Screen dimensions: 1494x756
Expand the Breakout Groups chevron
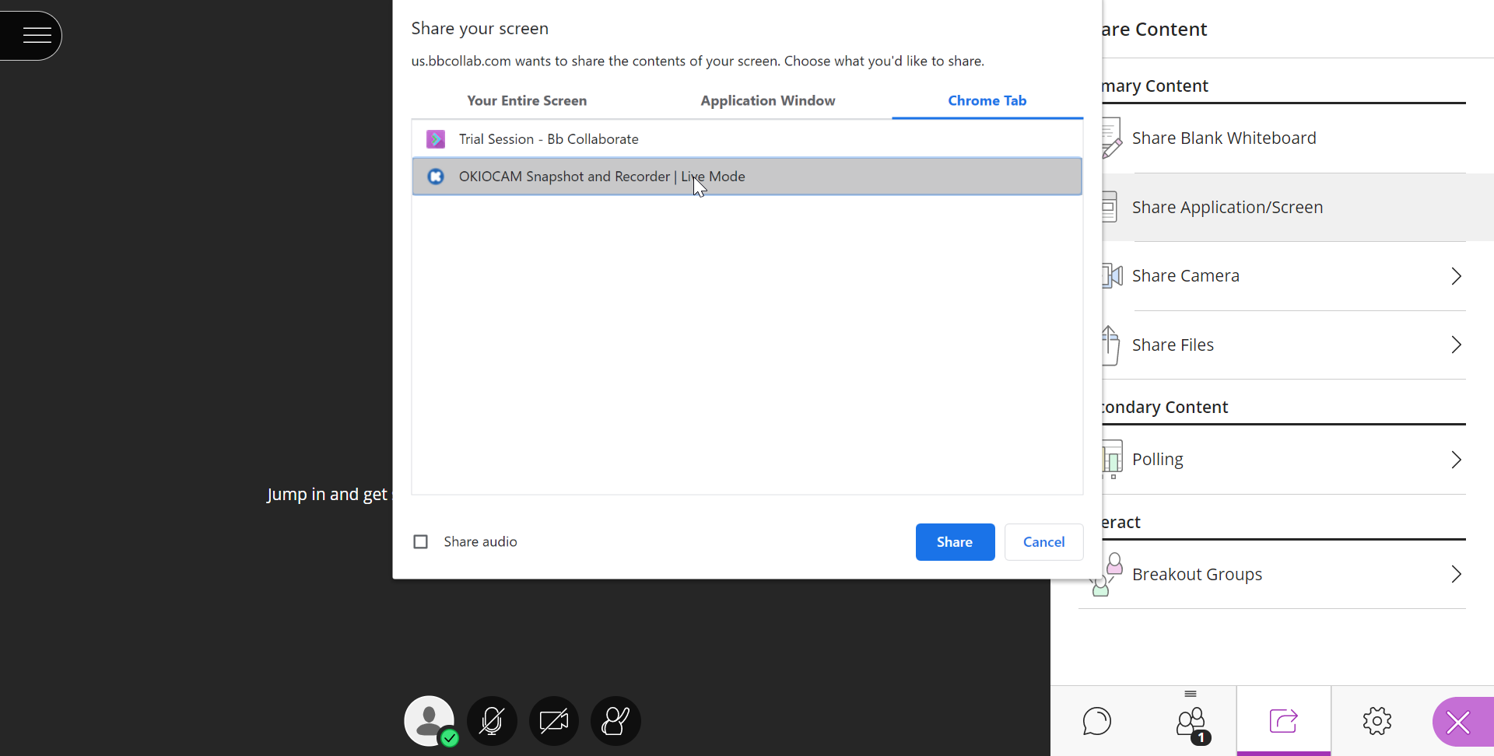[1456, 574]
